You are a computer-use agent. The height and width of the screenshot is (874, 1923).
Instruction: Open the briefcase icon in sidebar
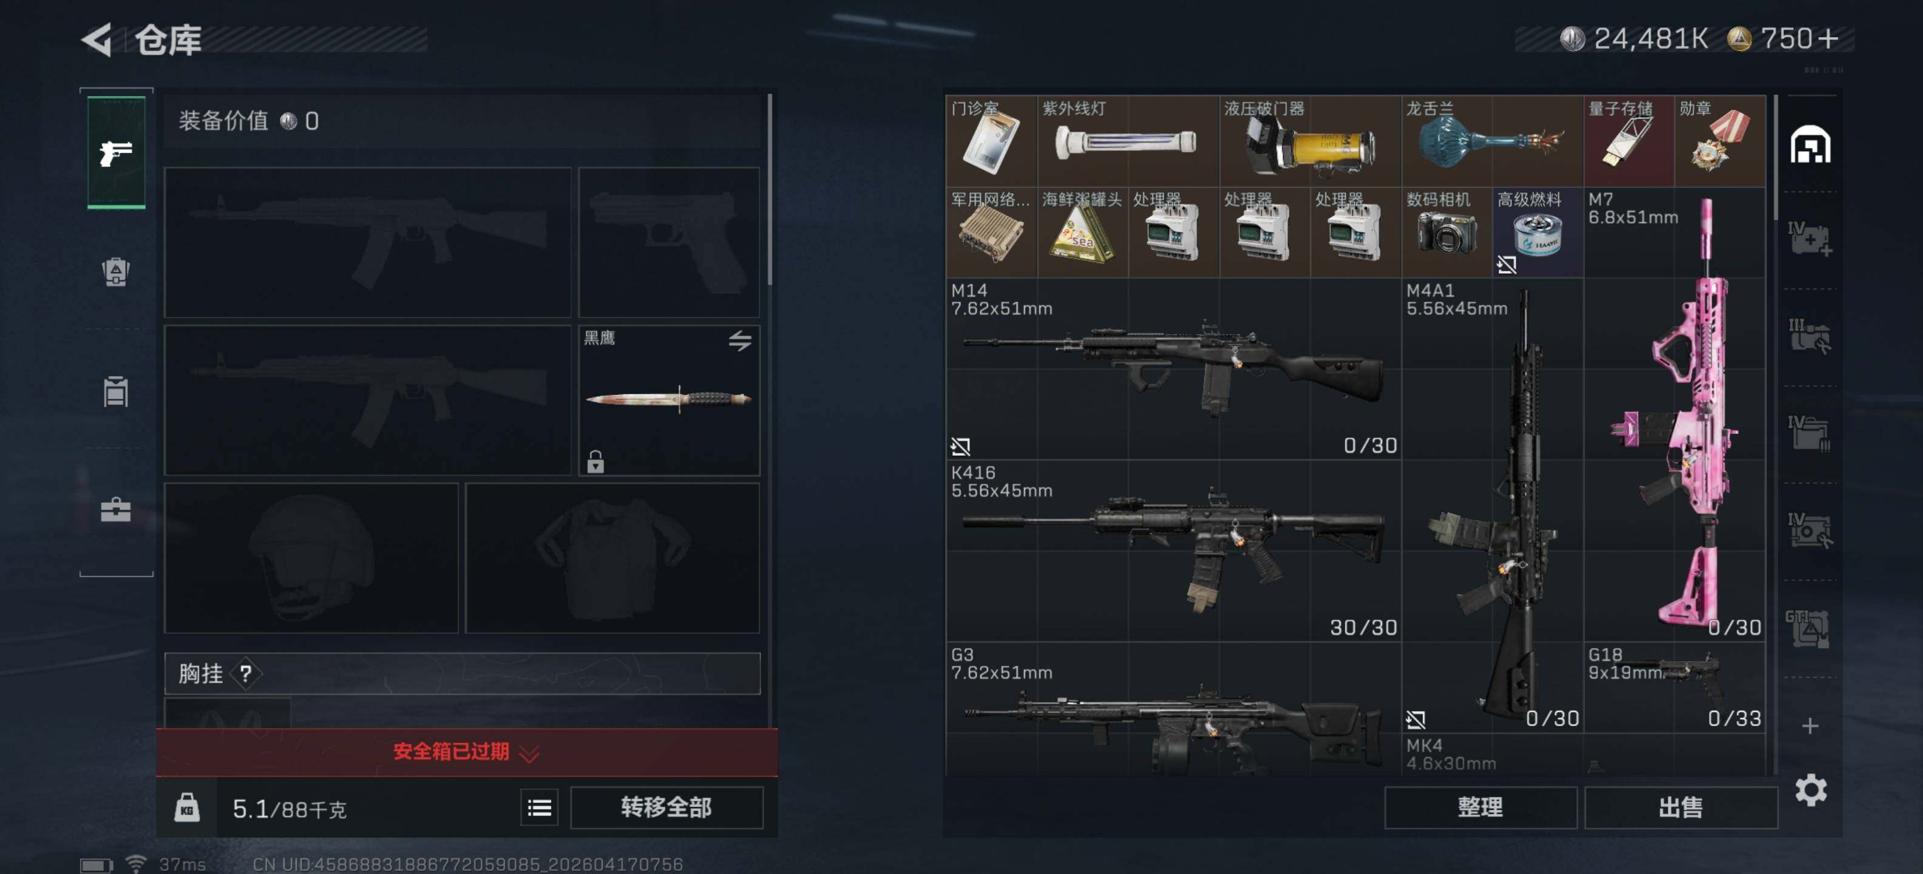[116, 510]
